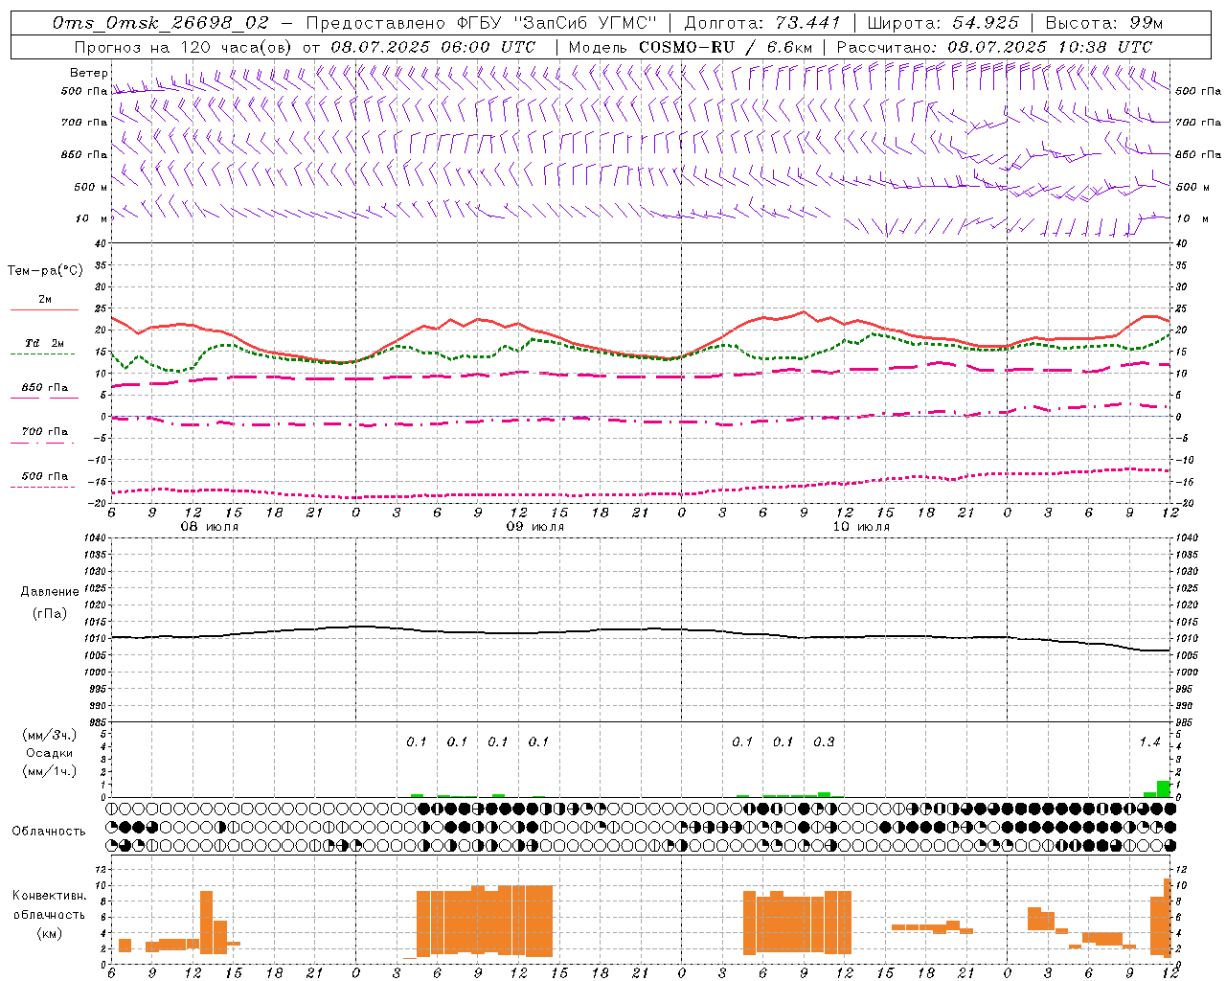Click the model name COSMO-RU / 6.6км
Screen dimensions: 1226x981
tap(725, 47)
